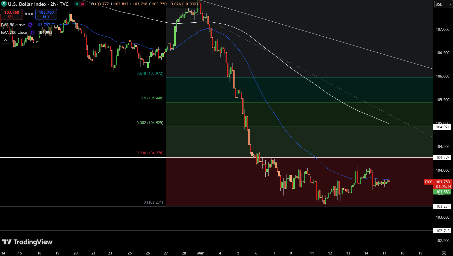Click the 14 date near axis right side
The height and width of the screenshot is (256, 453).
point(366,253)
